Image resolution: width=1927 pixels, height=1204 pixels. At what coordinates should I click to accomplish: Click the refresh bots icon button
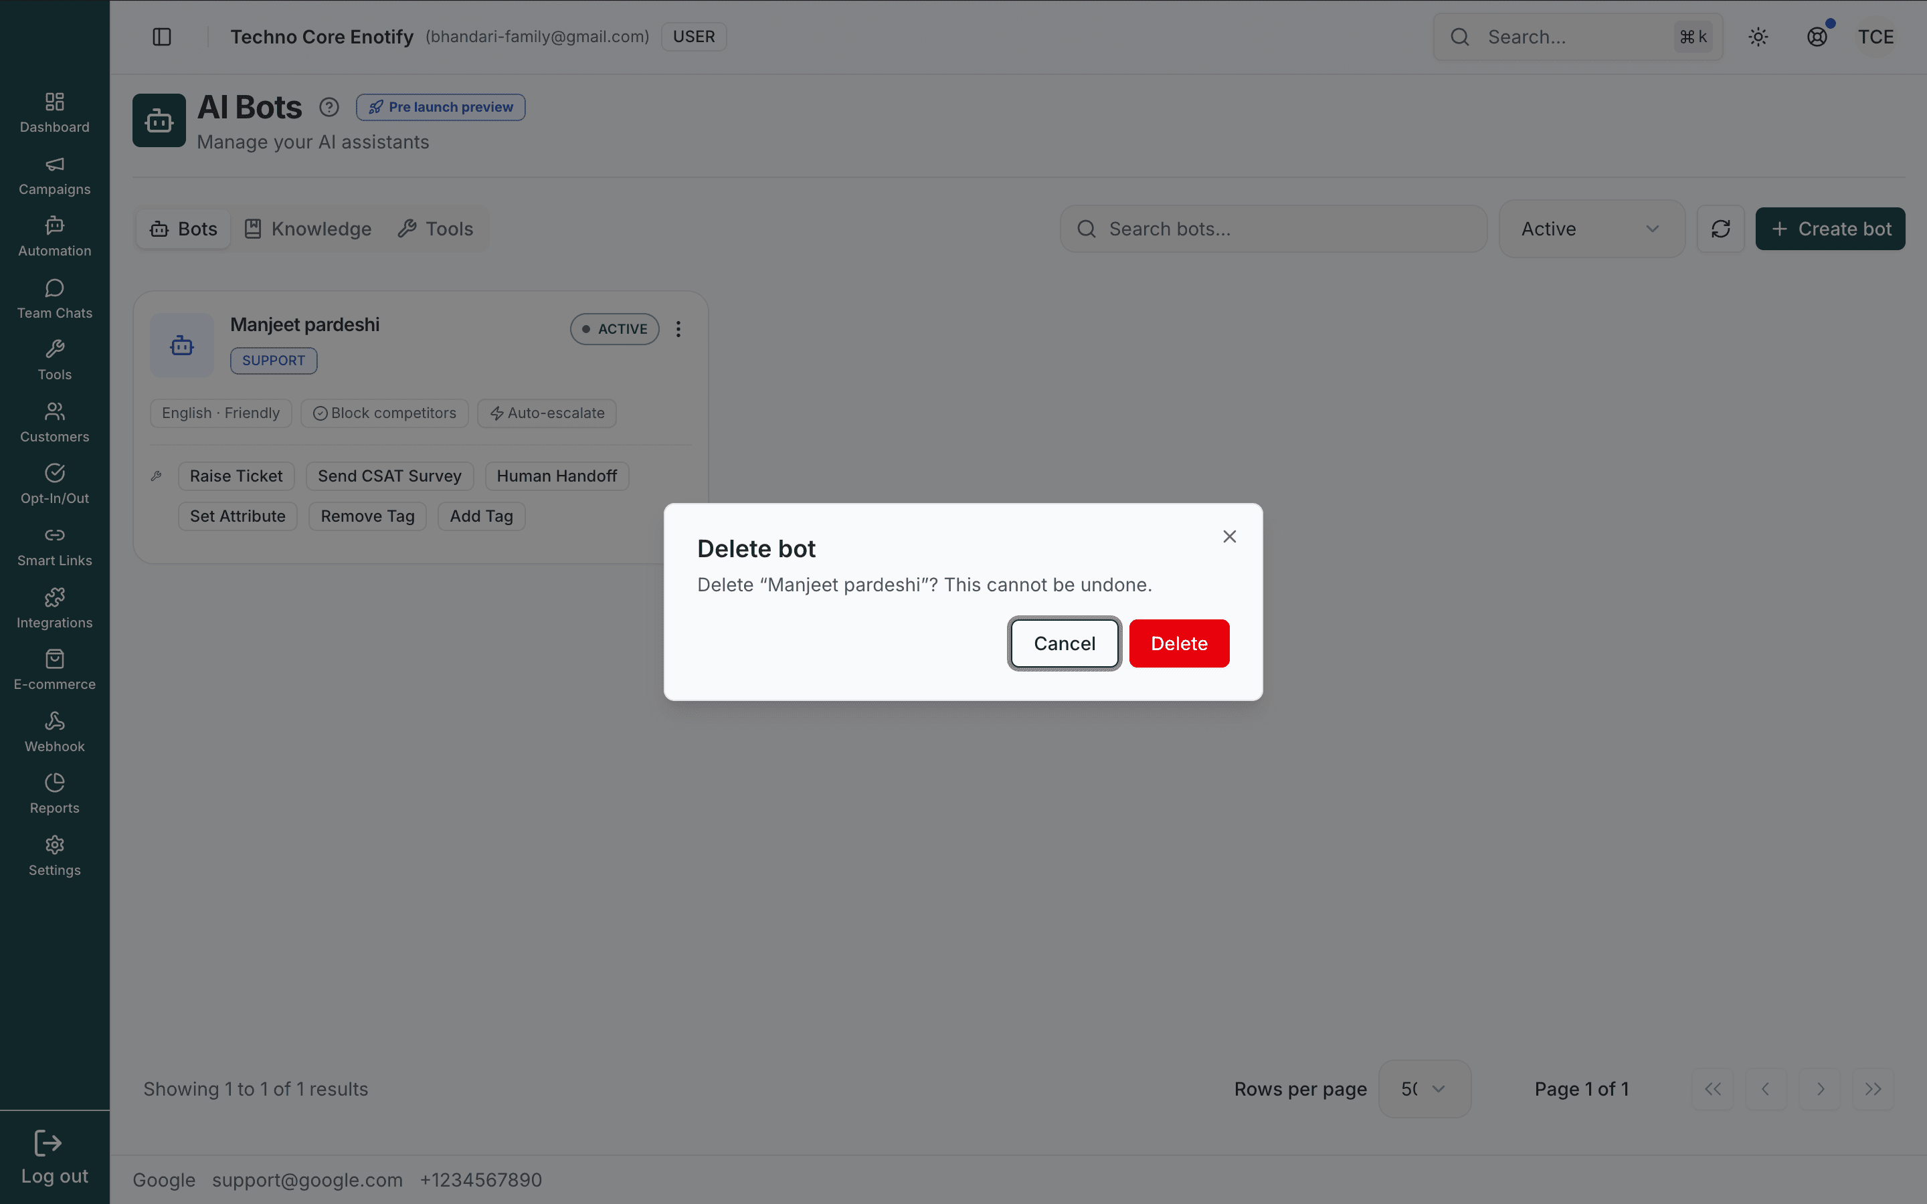(x=1720, y=229)
